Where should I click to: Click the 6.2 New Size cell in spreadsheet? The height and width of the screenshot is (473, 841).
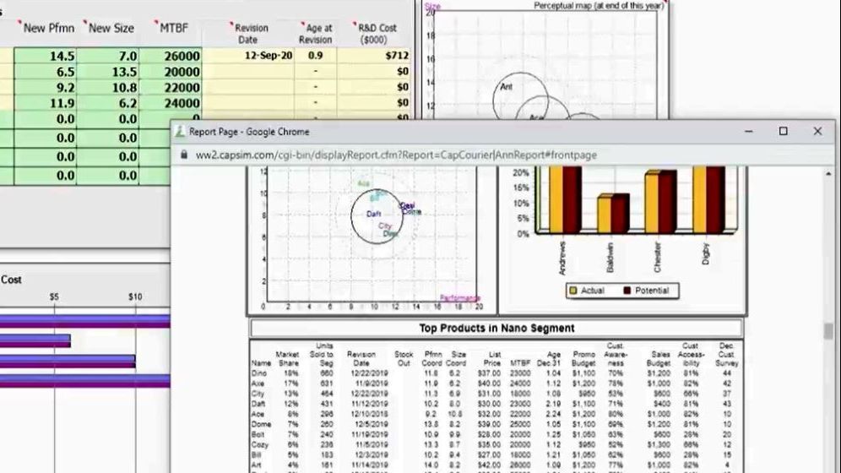pos(108,103)
